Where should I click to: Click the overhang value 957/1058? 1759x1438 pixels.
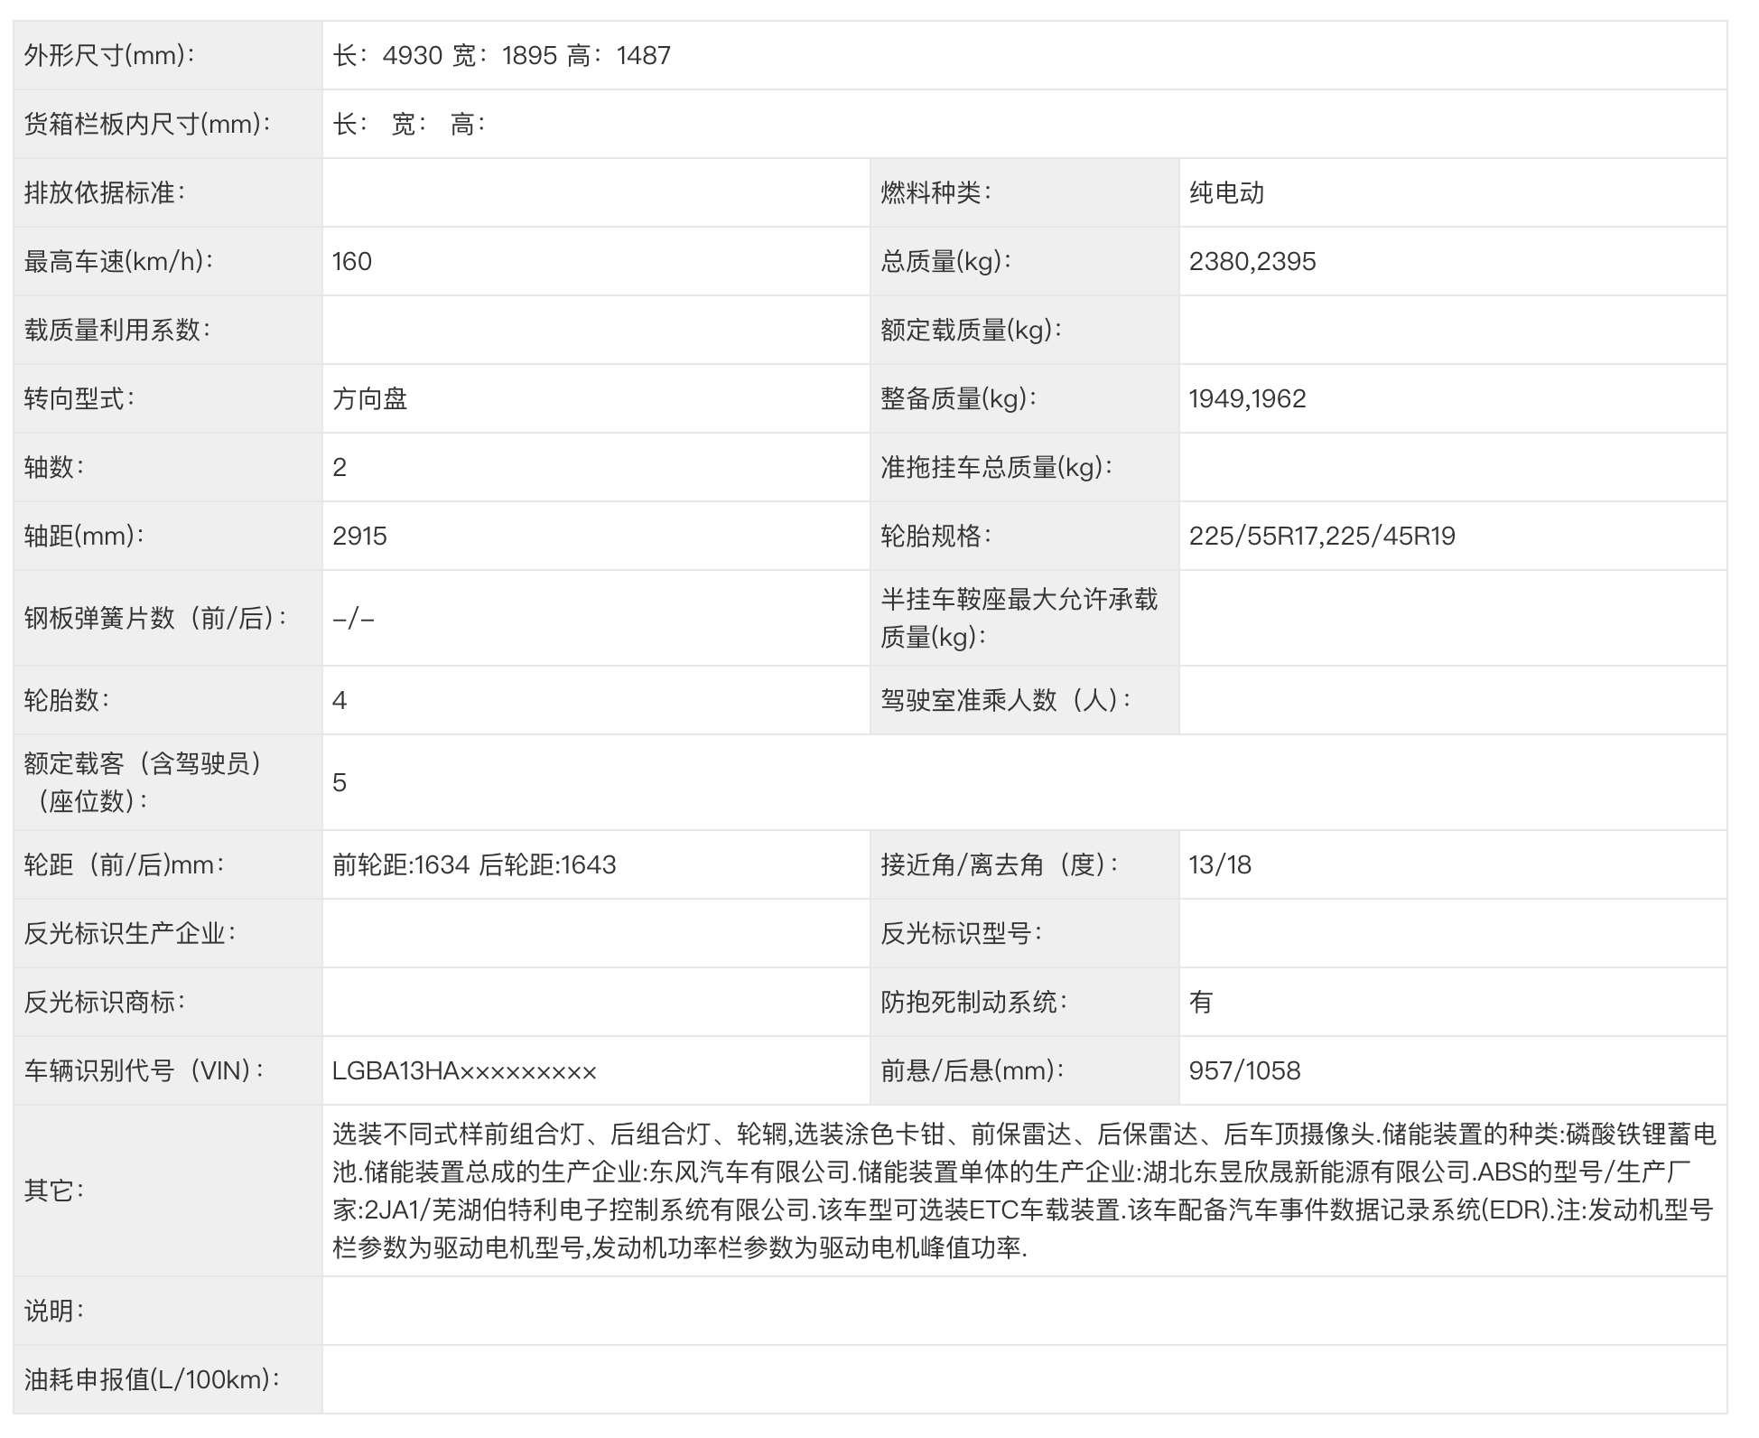click(1244, 1071)
